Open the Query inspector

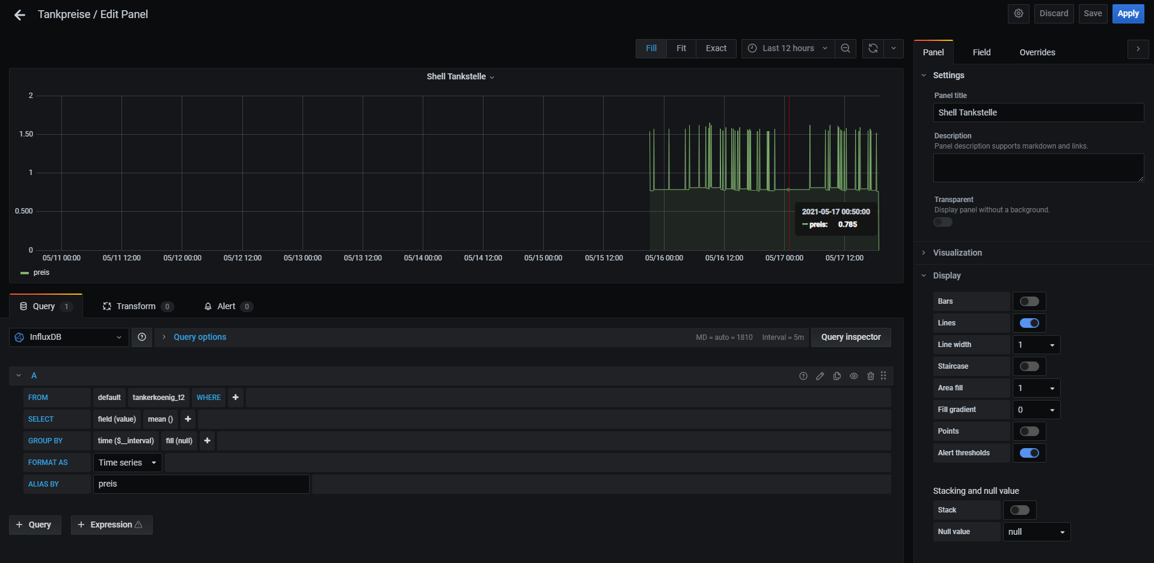coord(850,337)
